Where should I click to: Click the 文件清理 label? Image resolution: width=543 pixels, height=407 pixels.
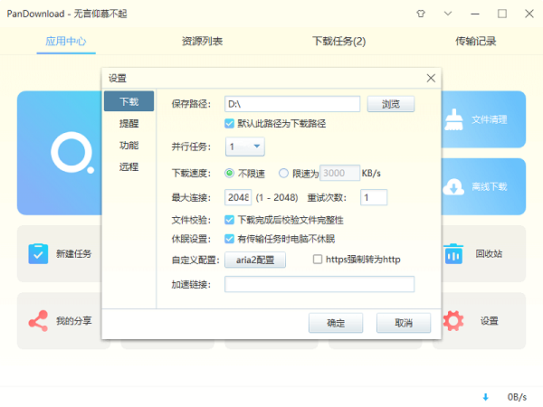click(x=490, y=119)
